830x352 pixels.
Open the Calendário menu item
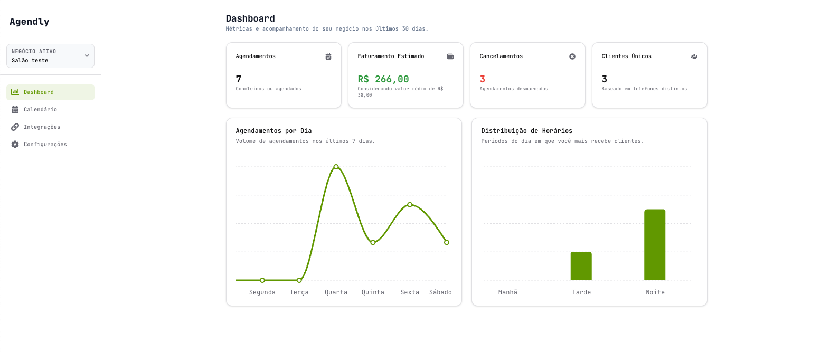[x=40, y=110]
